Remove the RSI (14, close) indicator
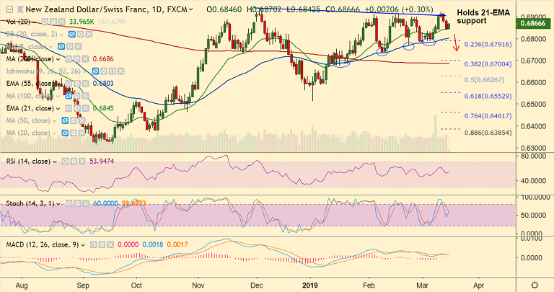This screenshot has height=292, width=554. tap(82, 162)
